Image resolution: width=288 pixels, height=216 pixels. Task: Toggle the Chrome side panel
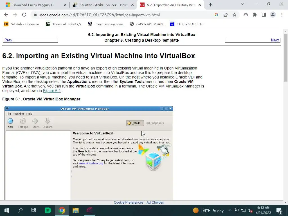264,15
